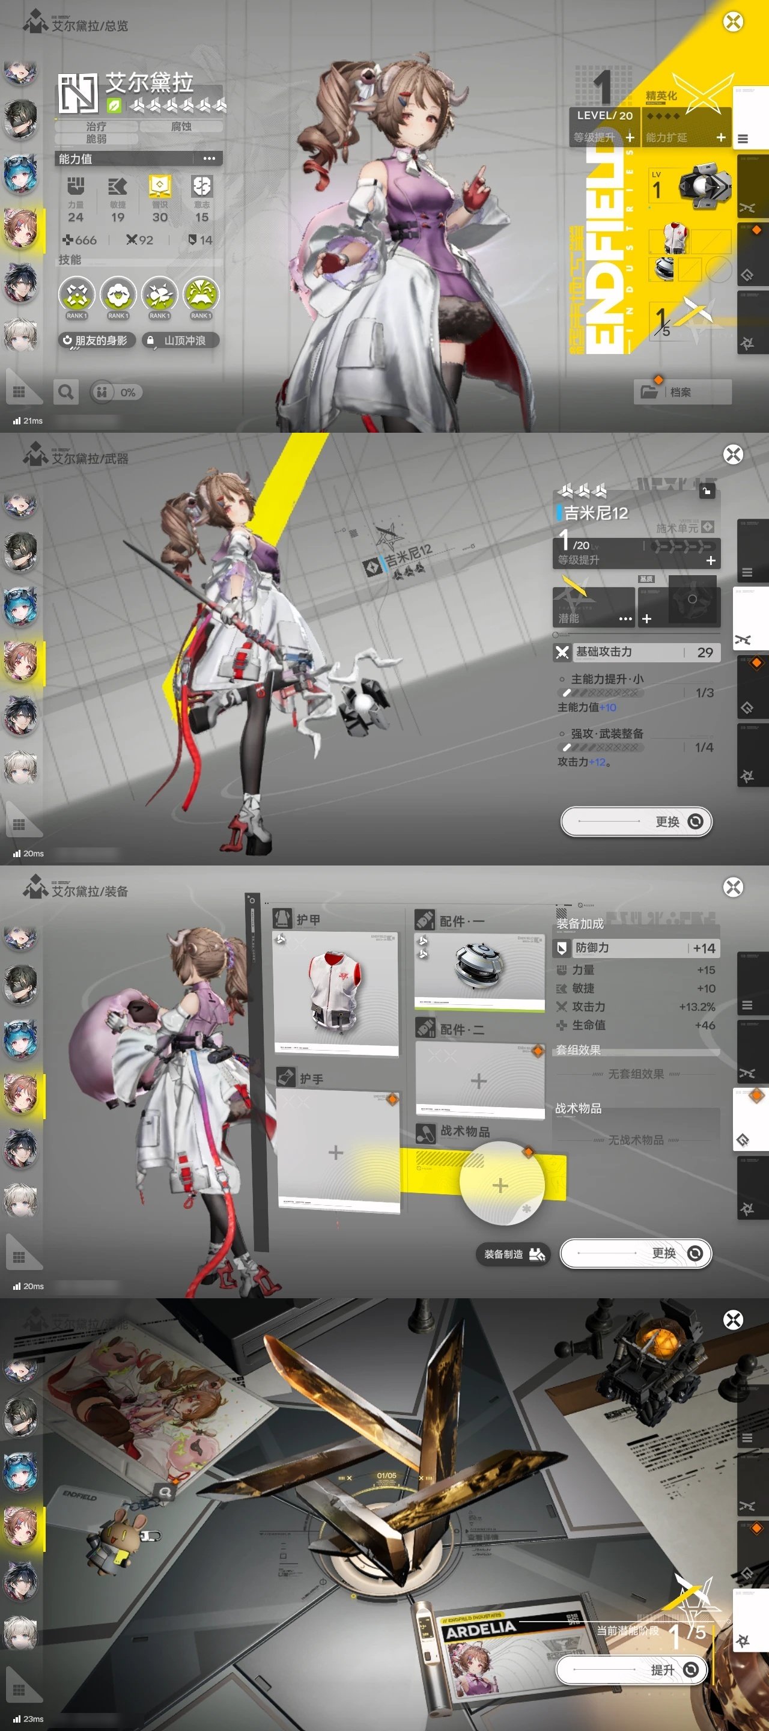This screenshot has height=1731, width=769.
Task: Click the 01/05 potential stage indicator
Action: [x=386, y=1475]
